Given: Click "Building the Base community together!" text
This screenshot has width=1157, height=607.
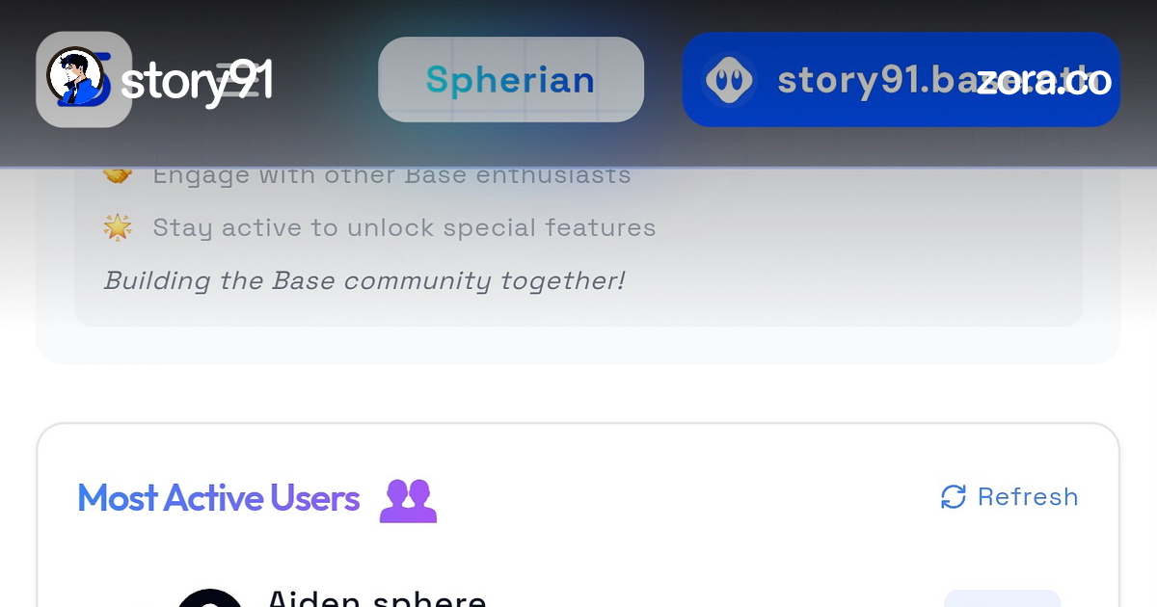Looking at the screenshot, I should [x=364, y=280].
